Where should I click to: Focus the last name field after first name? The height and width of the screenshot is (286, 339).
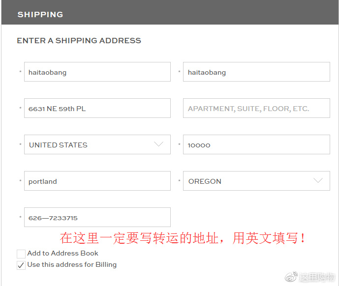[256, 72]
